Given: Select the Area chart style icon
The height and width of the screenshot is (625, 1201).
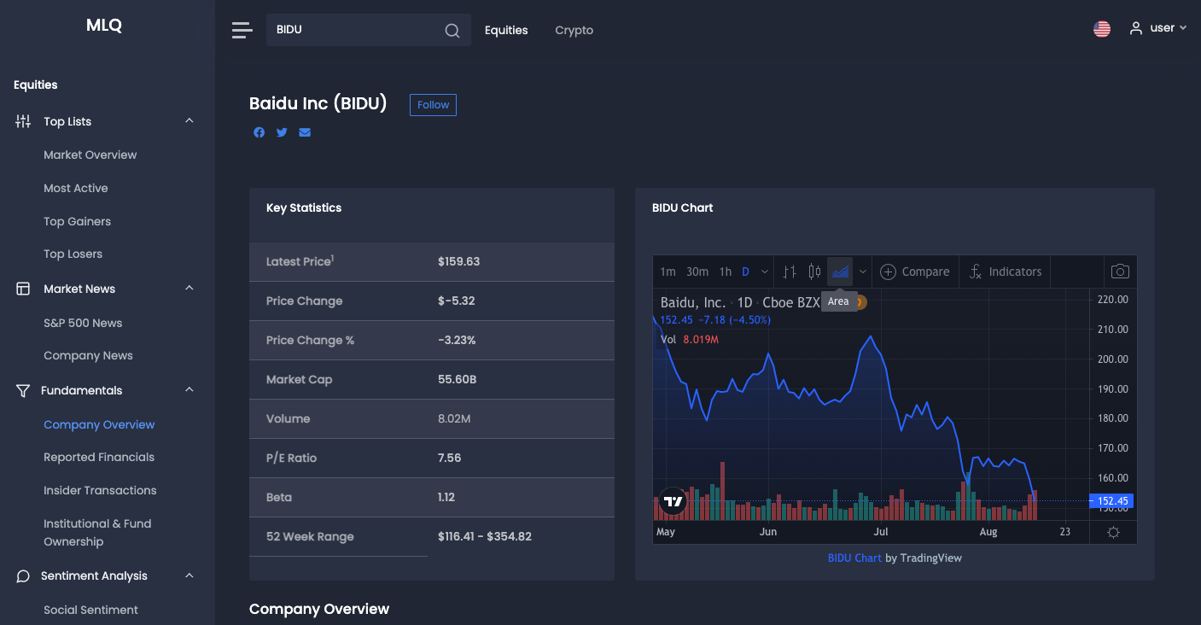Looking at the screenshot, I should [x=840, y=272].
